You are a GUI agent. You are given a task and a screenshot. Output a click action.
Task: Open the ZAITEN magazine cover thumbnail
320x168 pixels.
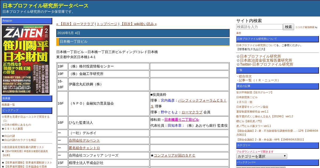tap(26, 60)
